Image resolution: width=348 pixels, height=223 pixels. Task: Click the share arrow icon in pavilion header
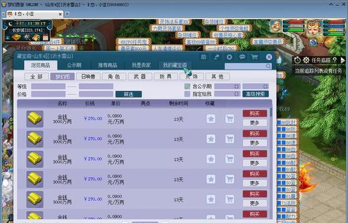216,57
